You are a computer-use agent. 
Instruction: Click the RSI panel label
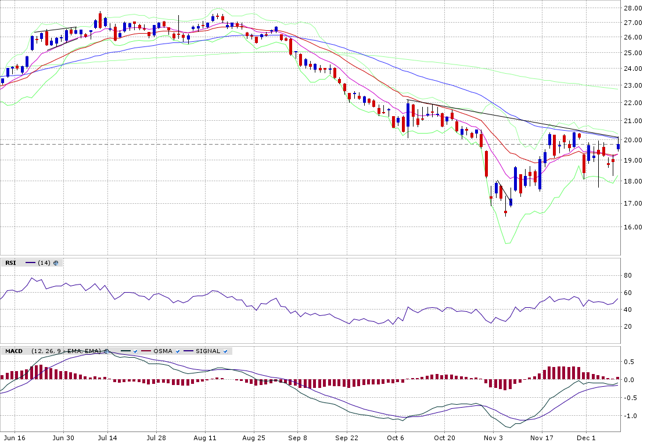point(10,263)
